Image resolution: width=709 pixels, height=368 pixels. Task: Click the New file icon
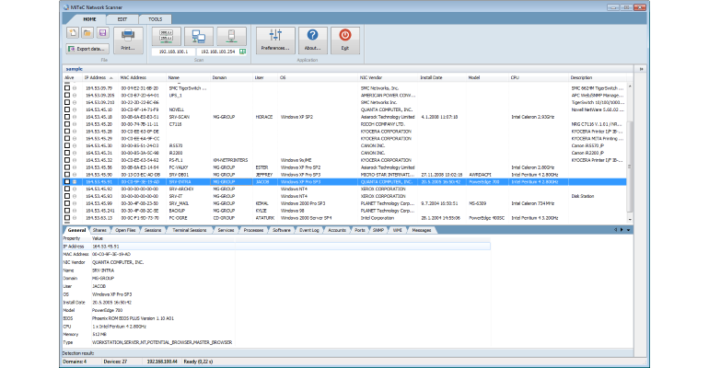tap(73, 33)
